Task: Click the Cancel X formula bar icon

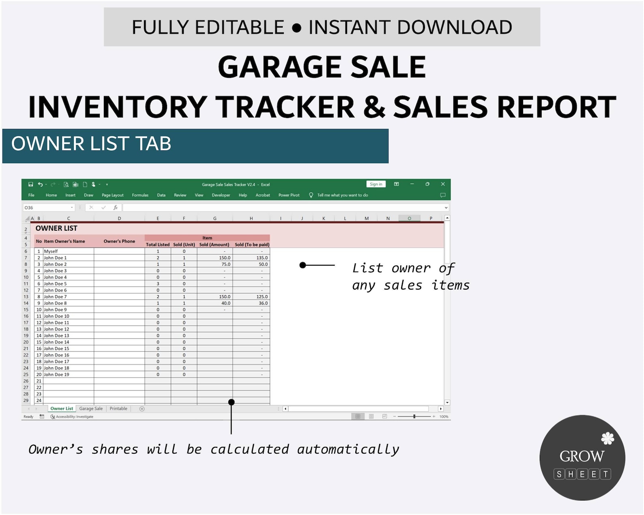Action: pyautogui.click(x=91, y=208)
